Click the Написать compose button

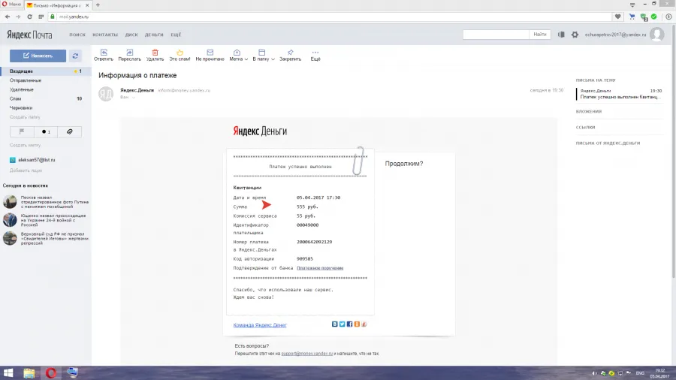point(38,56)
